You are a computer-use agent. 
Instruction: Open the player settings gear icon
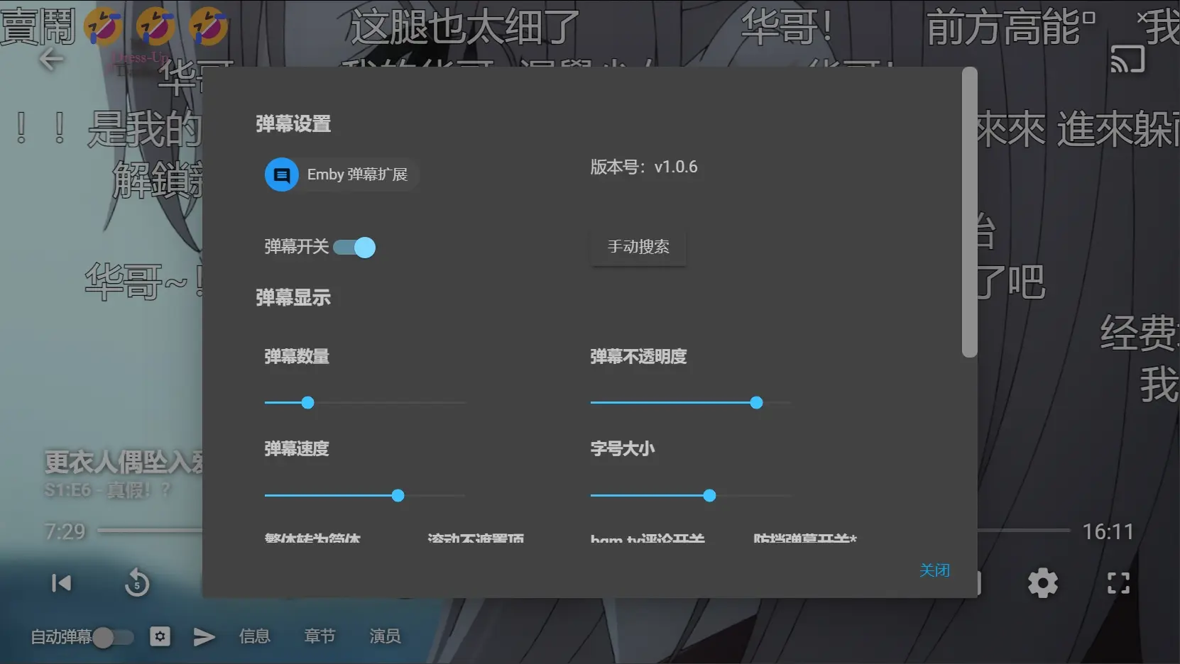coord(1042,583)
